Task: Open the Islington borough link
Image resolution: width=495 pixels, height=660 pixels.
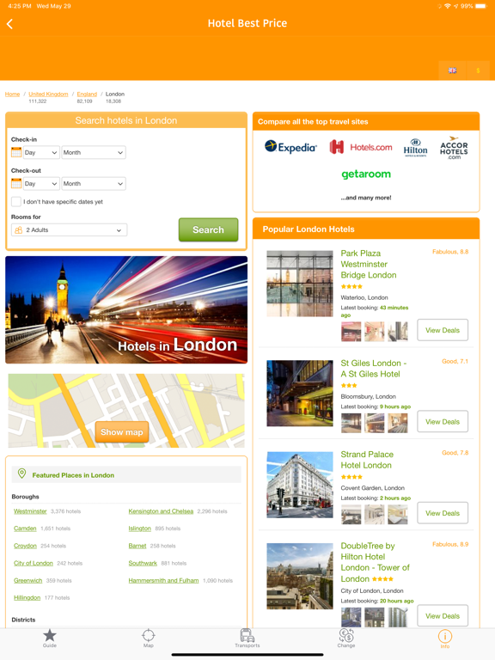Action: click(x=140, y=529)
